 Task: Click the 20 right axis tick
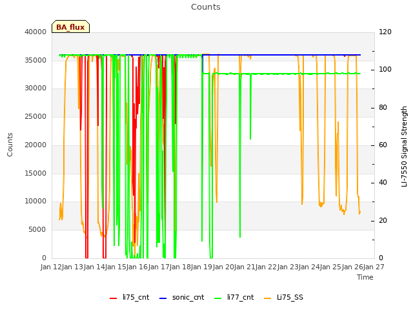383,221
